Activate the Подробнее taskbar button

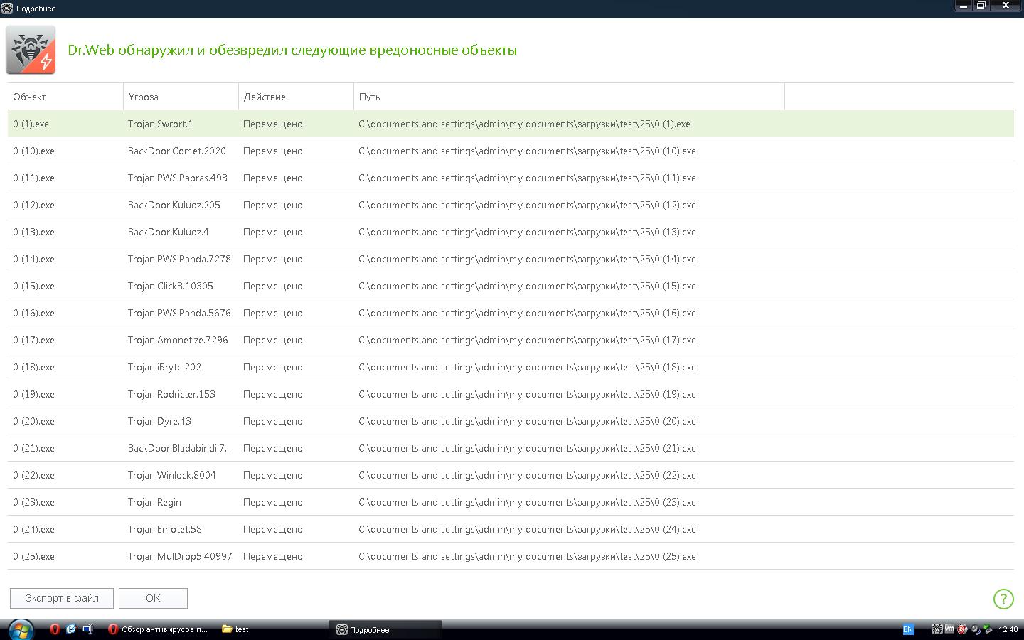(x=385, y=629)
